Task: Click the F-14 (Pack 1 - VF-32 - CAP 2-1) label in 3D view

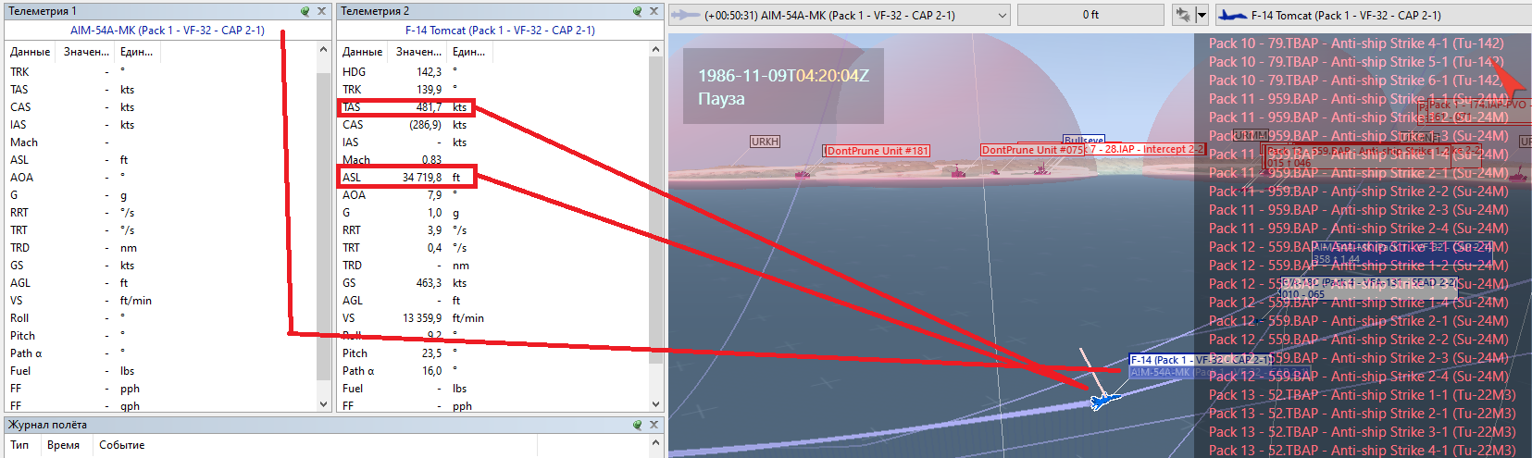Action: click(x=1202, y=360)
